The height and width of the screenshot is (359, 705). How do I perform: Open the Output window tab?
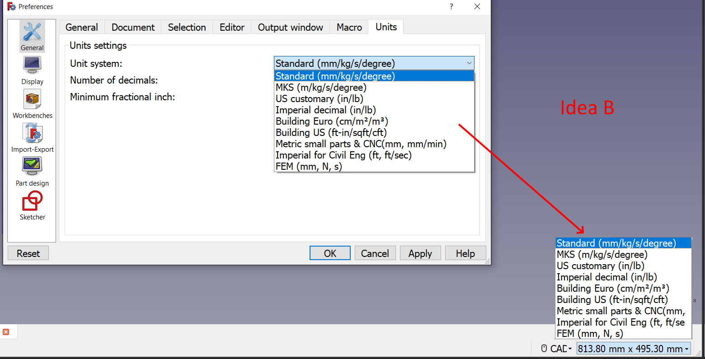(x=290, y=27)
